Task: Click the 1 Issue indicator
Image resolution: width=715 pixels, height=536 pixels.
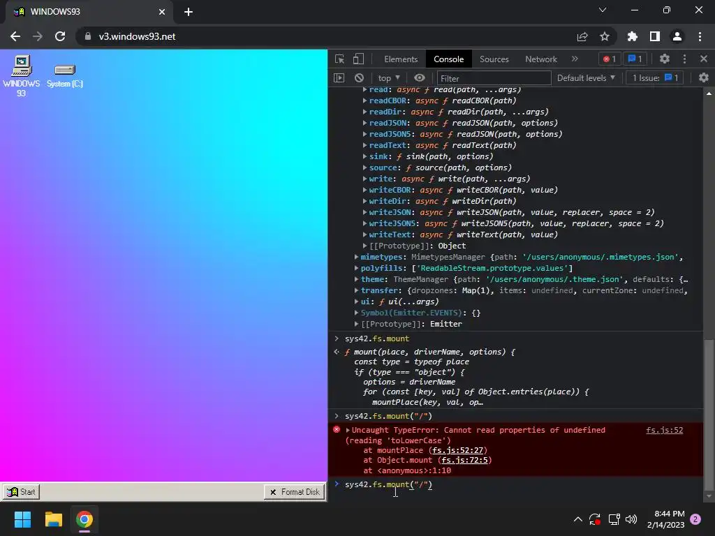Action: click(655, 78)
